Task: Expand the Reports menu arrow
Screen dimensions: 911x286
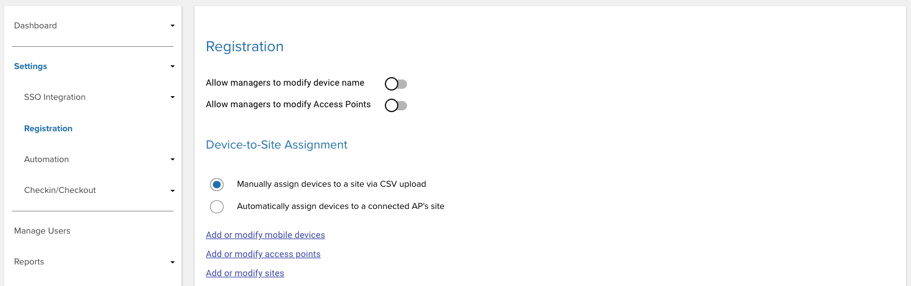Action: [x=173, y=262]
